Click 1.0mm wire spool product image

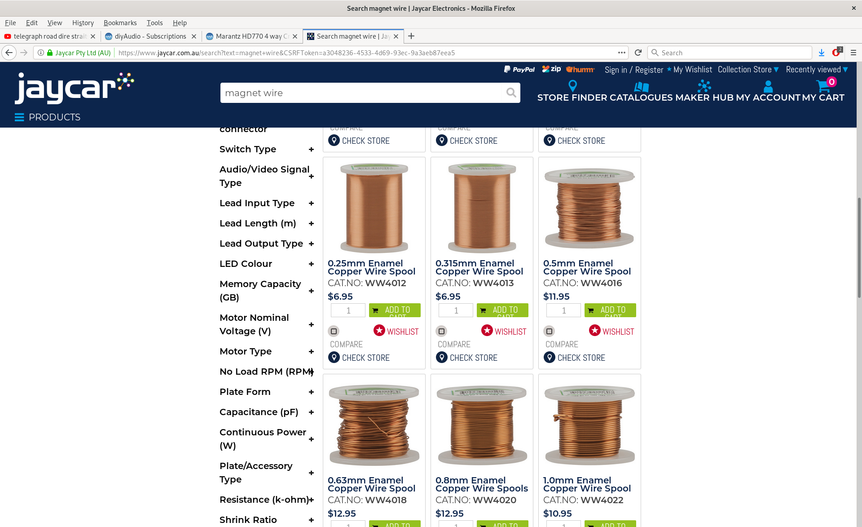pyautogui.click(x=589, y=425)
